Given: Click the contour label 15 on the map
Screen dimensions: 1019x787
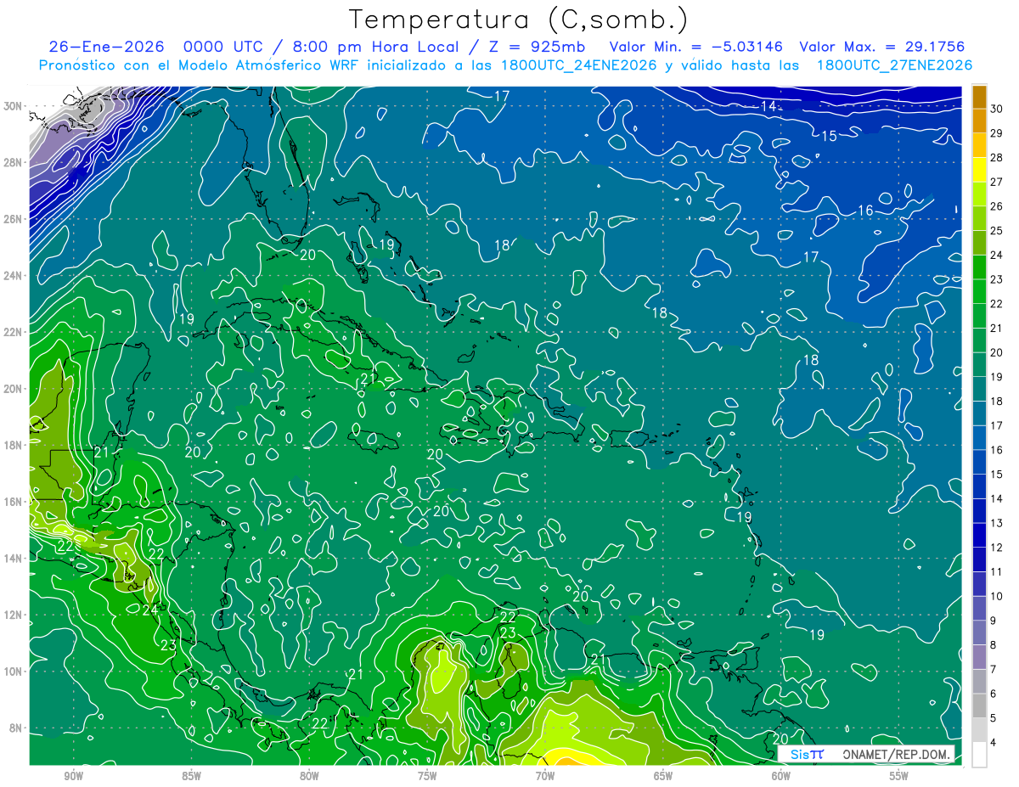Looking at the screenshot, I should (829, 136).
